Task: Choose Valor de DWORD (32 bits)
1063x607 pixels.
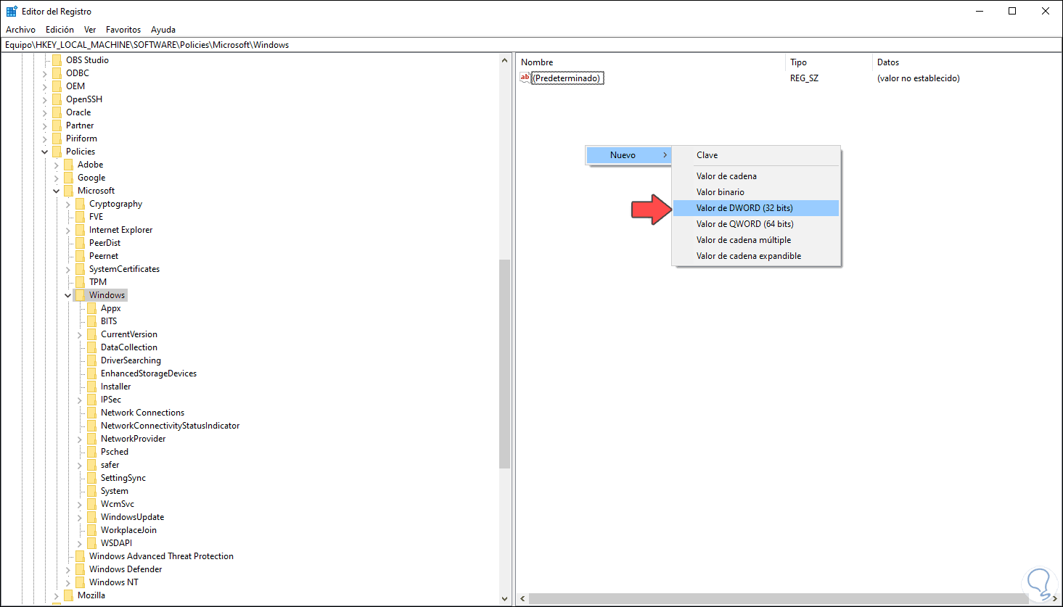Action: (x=756, y=208)
